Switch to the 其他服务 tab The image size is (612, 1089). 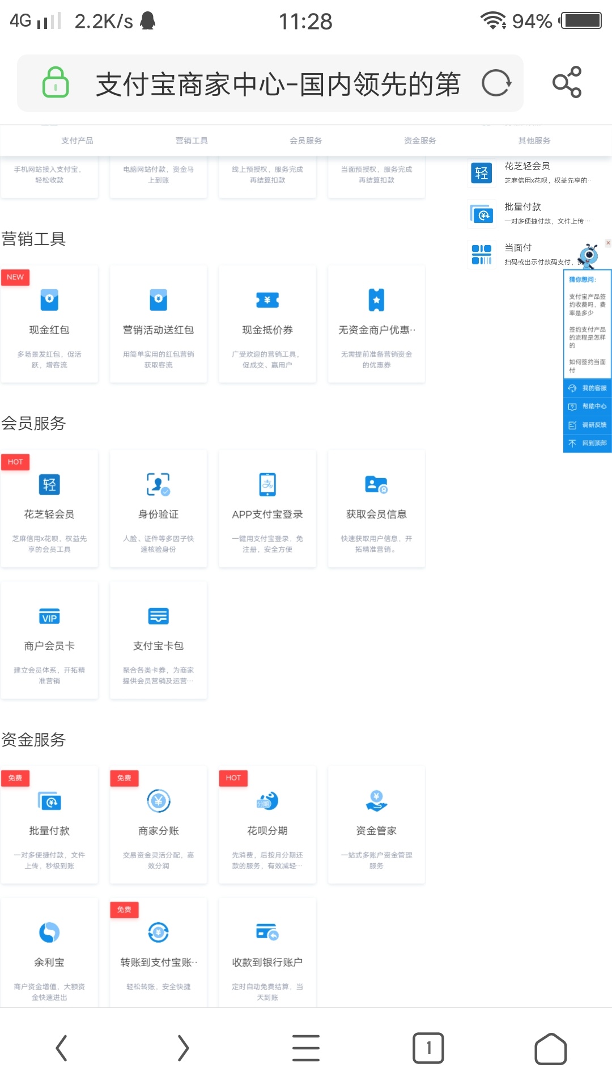(x=534, y=141)
